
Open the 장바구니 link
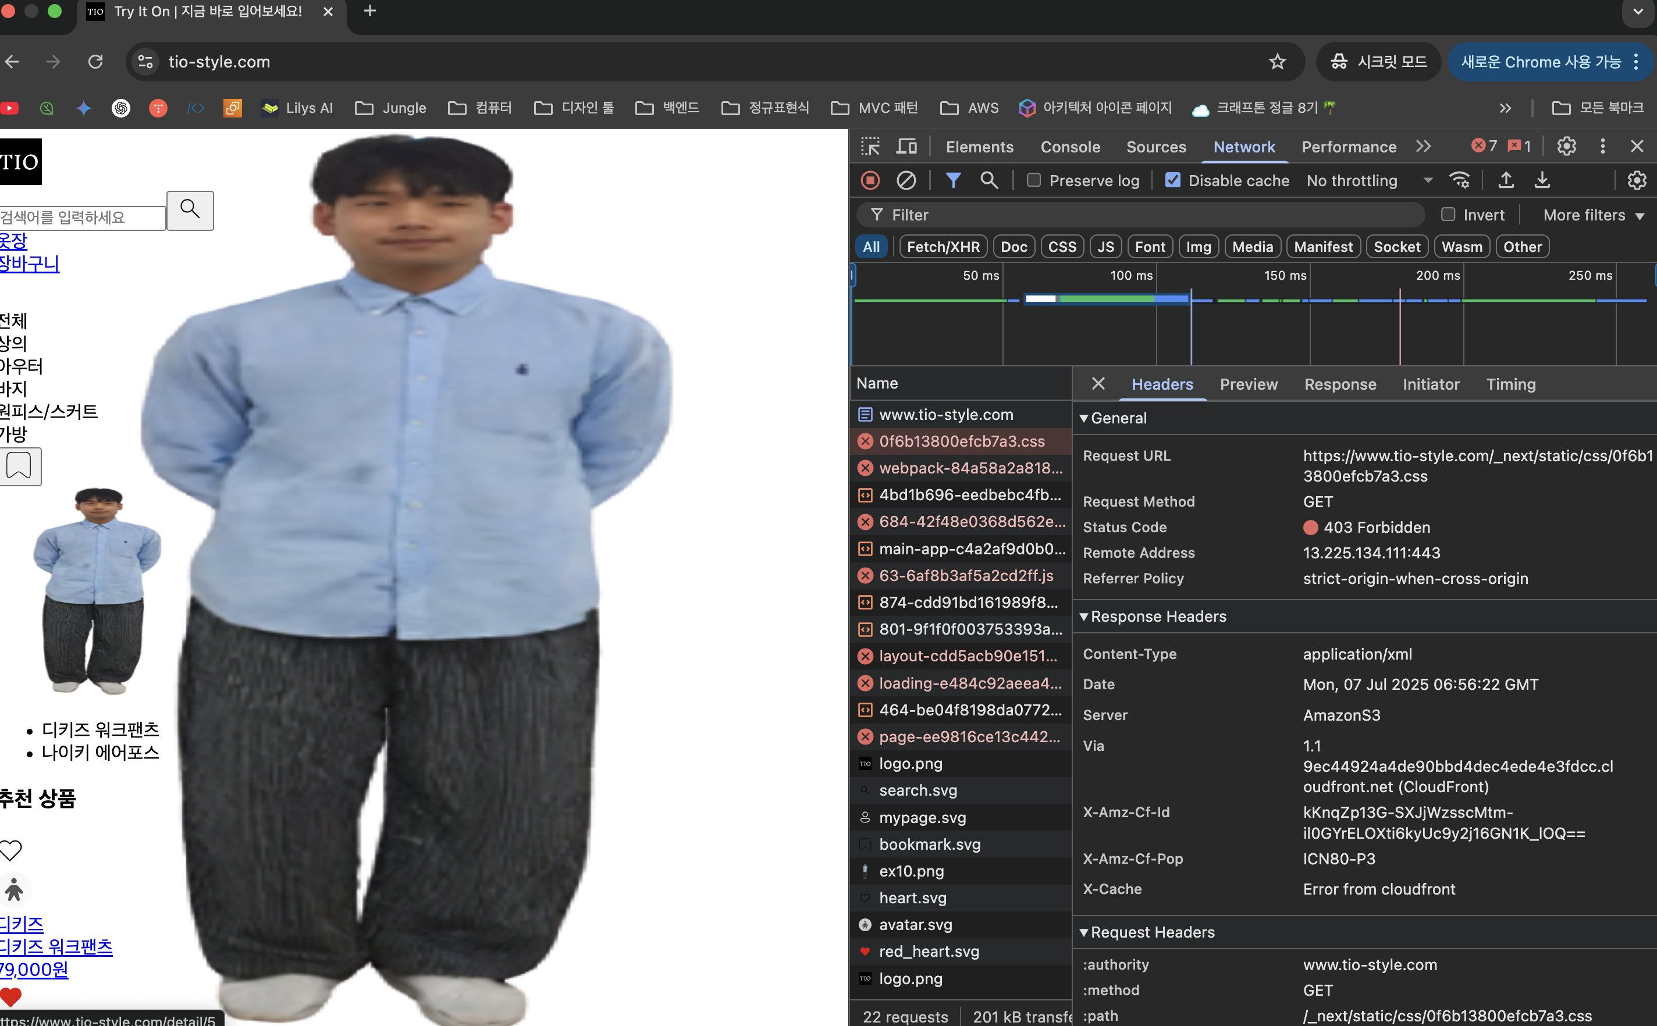pyautogui.click(x=29, y=263)
